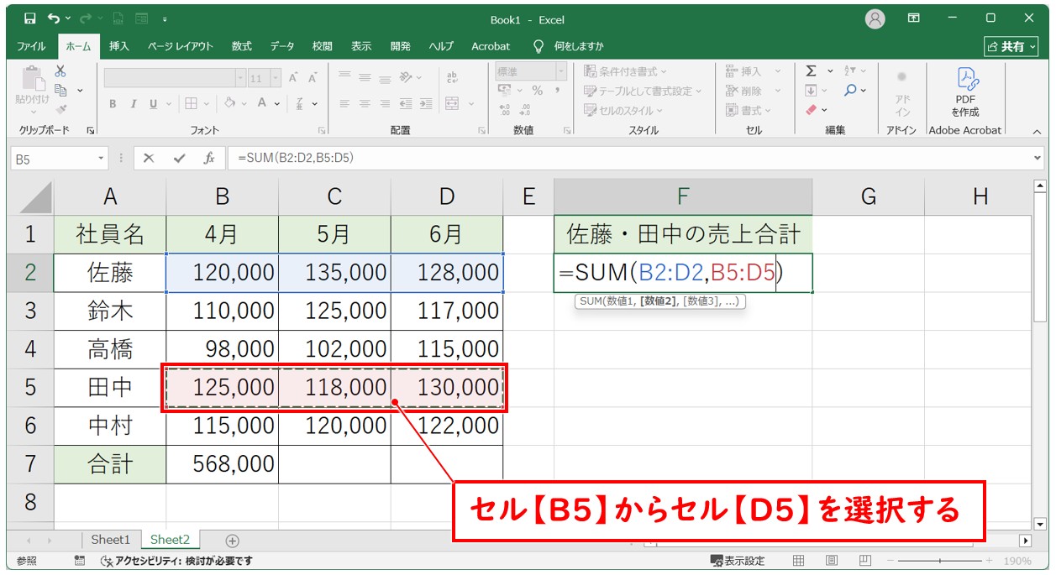Toggle middle vertical alignment
This screenshot has width=1056, height=575.
coord(365,77)
